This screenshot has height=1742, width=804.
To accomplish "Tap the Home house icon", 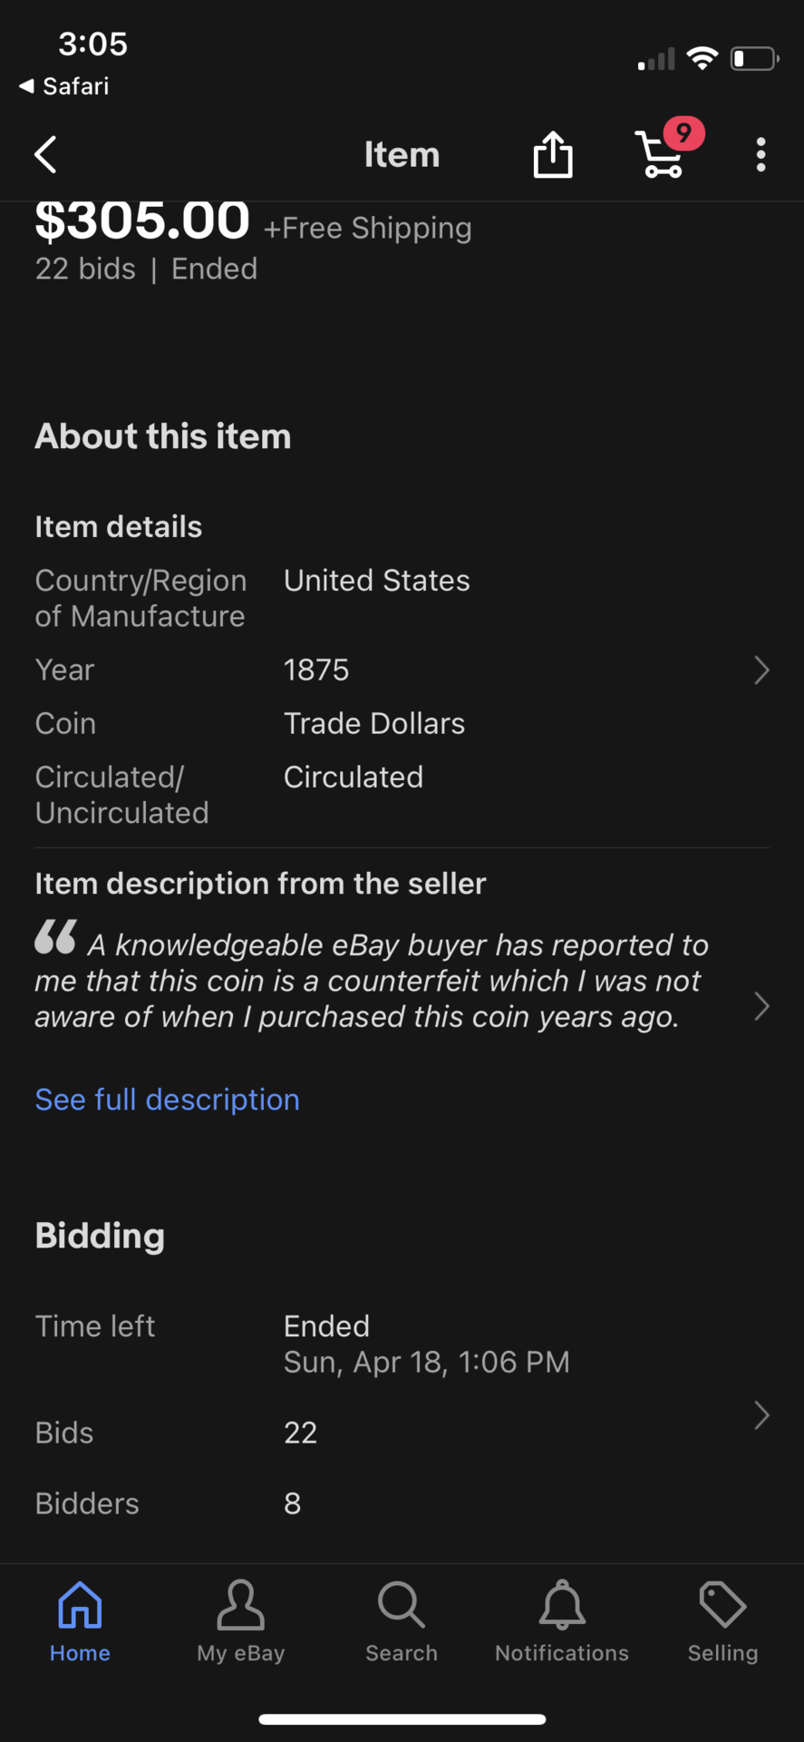I will click(80, 1605).
